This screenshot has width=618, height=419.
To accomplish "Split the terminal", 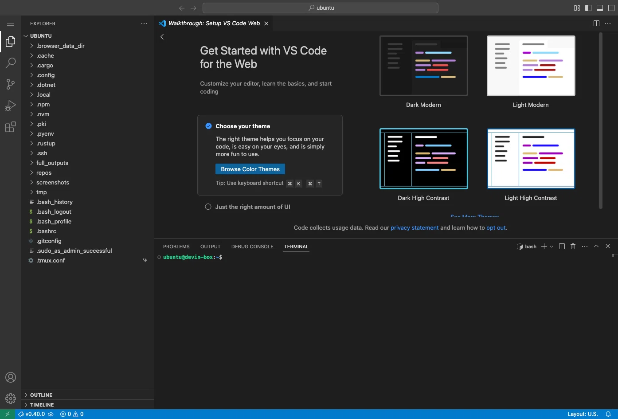I will coord(562,247).
